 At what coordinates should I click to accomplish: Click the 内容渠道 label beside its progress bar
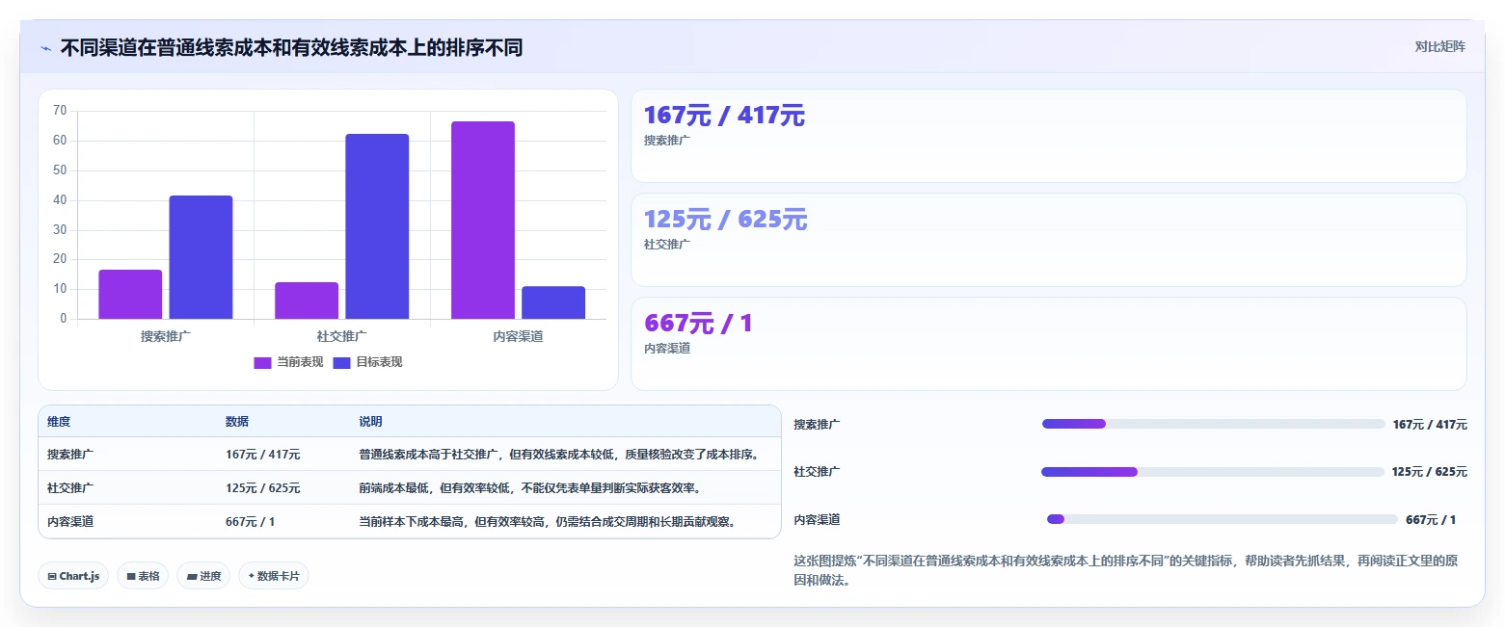pyautogui.click(x=817, y=519)
